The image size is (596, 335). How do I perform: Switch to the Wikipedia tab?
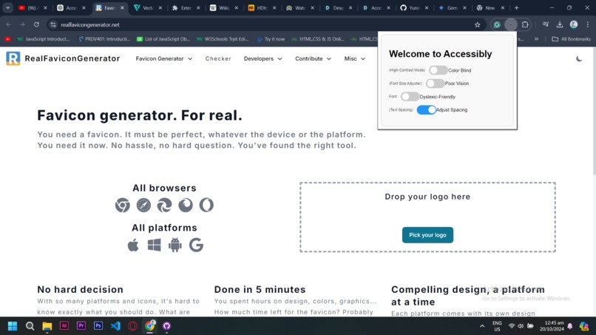(224, 7)
